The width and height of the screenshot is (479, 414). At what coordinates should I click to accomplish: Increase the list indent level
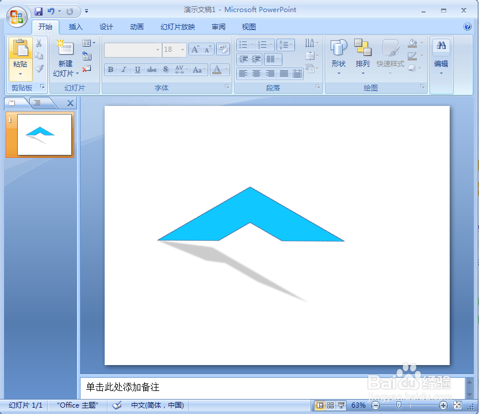[x=256, y=59]
